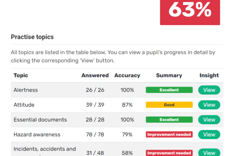234x156 pixels.
Task: Select Improvement needed badge for Incidents row
Action: 169,153
